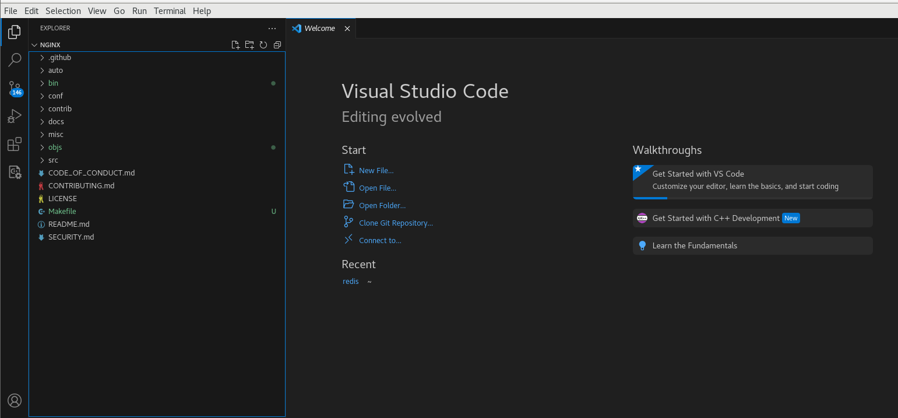The image size is (898, 418).
Task: Click the untracked U status beside Makefile
Action: [274, 212]
